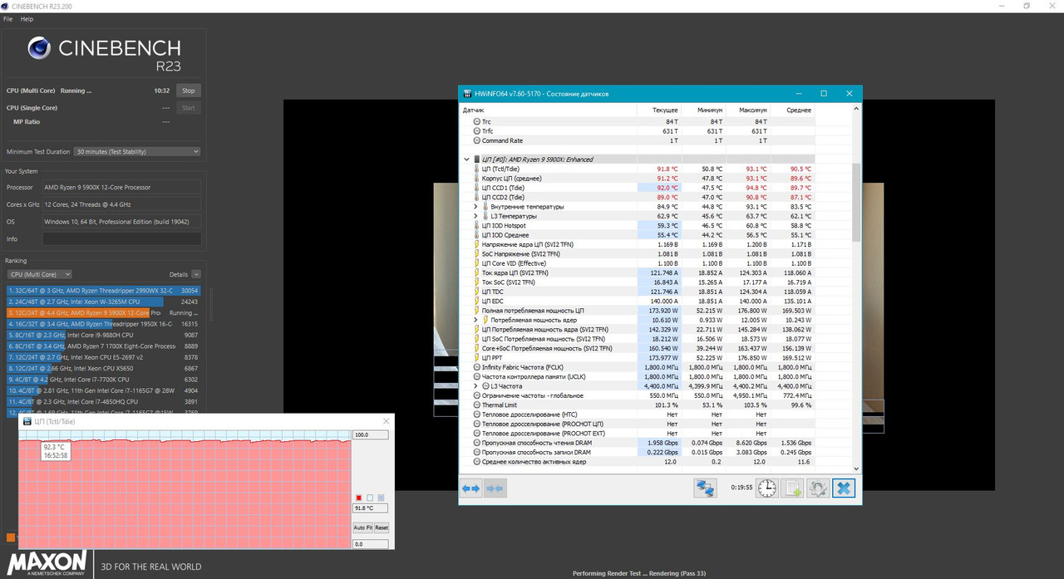Click the collapse-columns blue arrows icon in HWiNFO
Image resolution: width=1064 pixels, height=579 pixels.
(495, 488)
